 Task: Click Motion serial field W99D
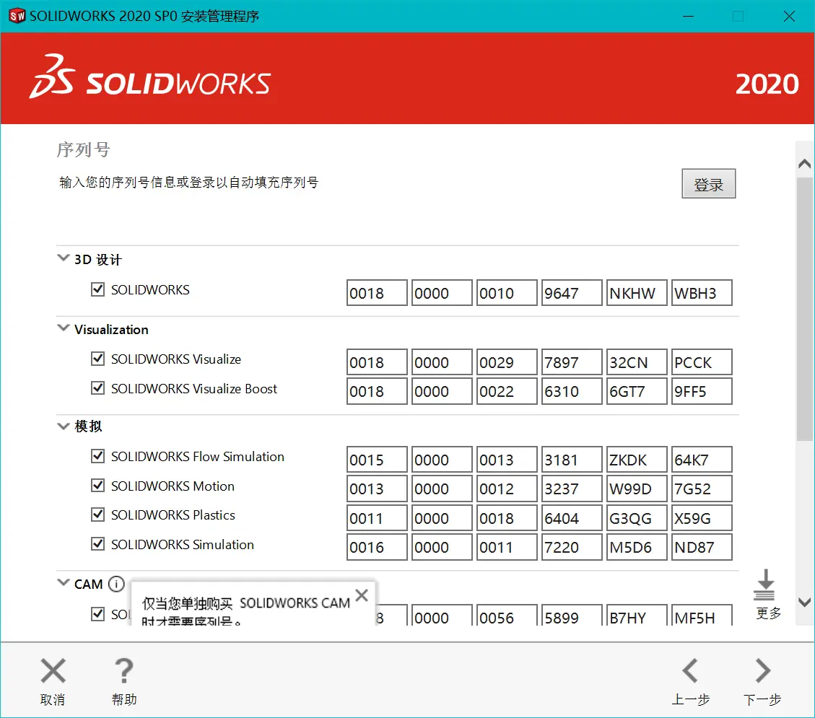pos(637,489)
